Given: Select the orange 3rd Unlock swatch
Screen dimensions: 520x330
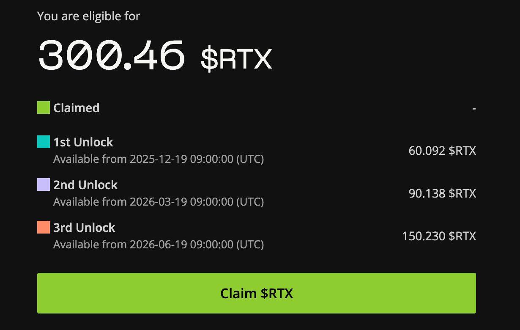Looking at the screenshot, I should click(x=44, y=227).
